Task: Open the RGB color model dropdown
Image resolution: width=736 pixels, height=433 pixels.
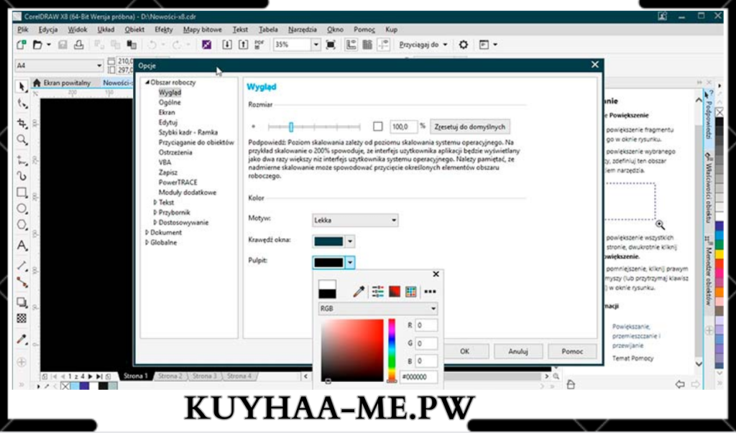Action: (x=378, y=309)
